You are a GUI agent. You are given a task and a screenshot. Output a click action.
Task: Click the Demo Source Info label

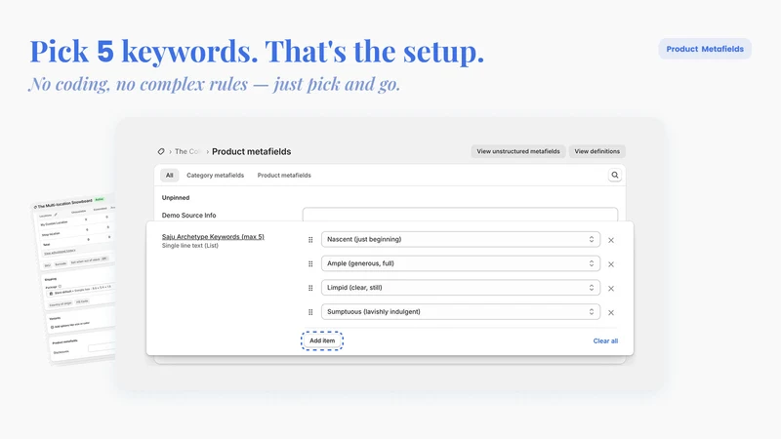[x=188, y=215]
